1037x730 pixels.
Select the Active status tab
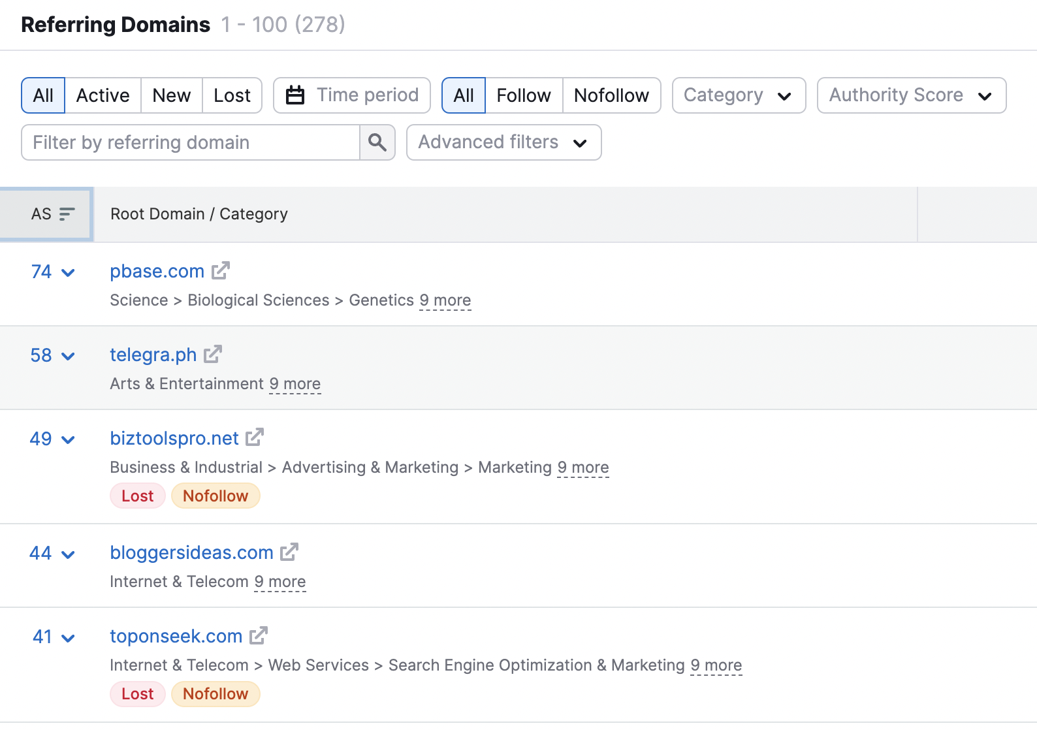click(103, 95)
